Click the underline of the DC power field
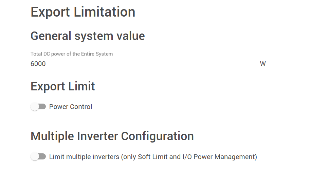 point(148,70)
